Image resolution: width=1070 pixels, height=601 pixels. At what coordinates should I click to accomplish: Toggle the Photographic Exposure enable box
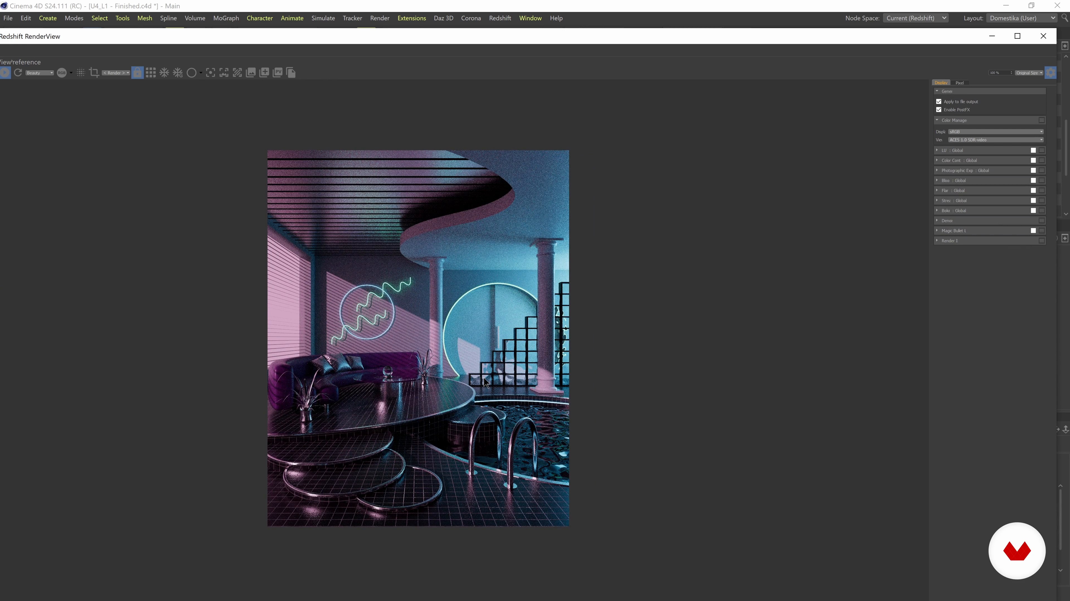click(x=1033, y=171)
